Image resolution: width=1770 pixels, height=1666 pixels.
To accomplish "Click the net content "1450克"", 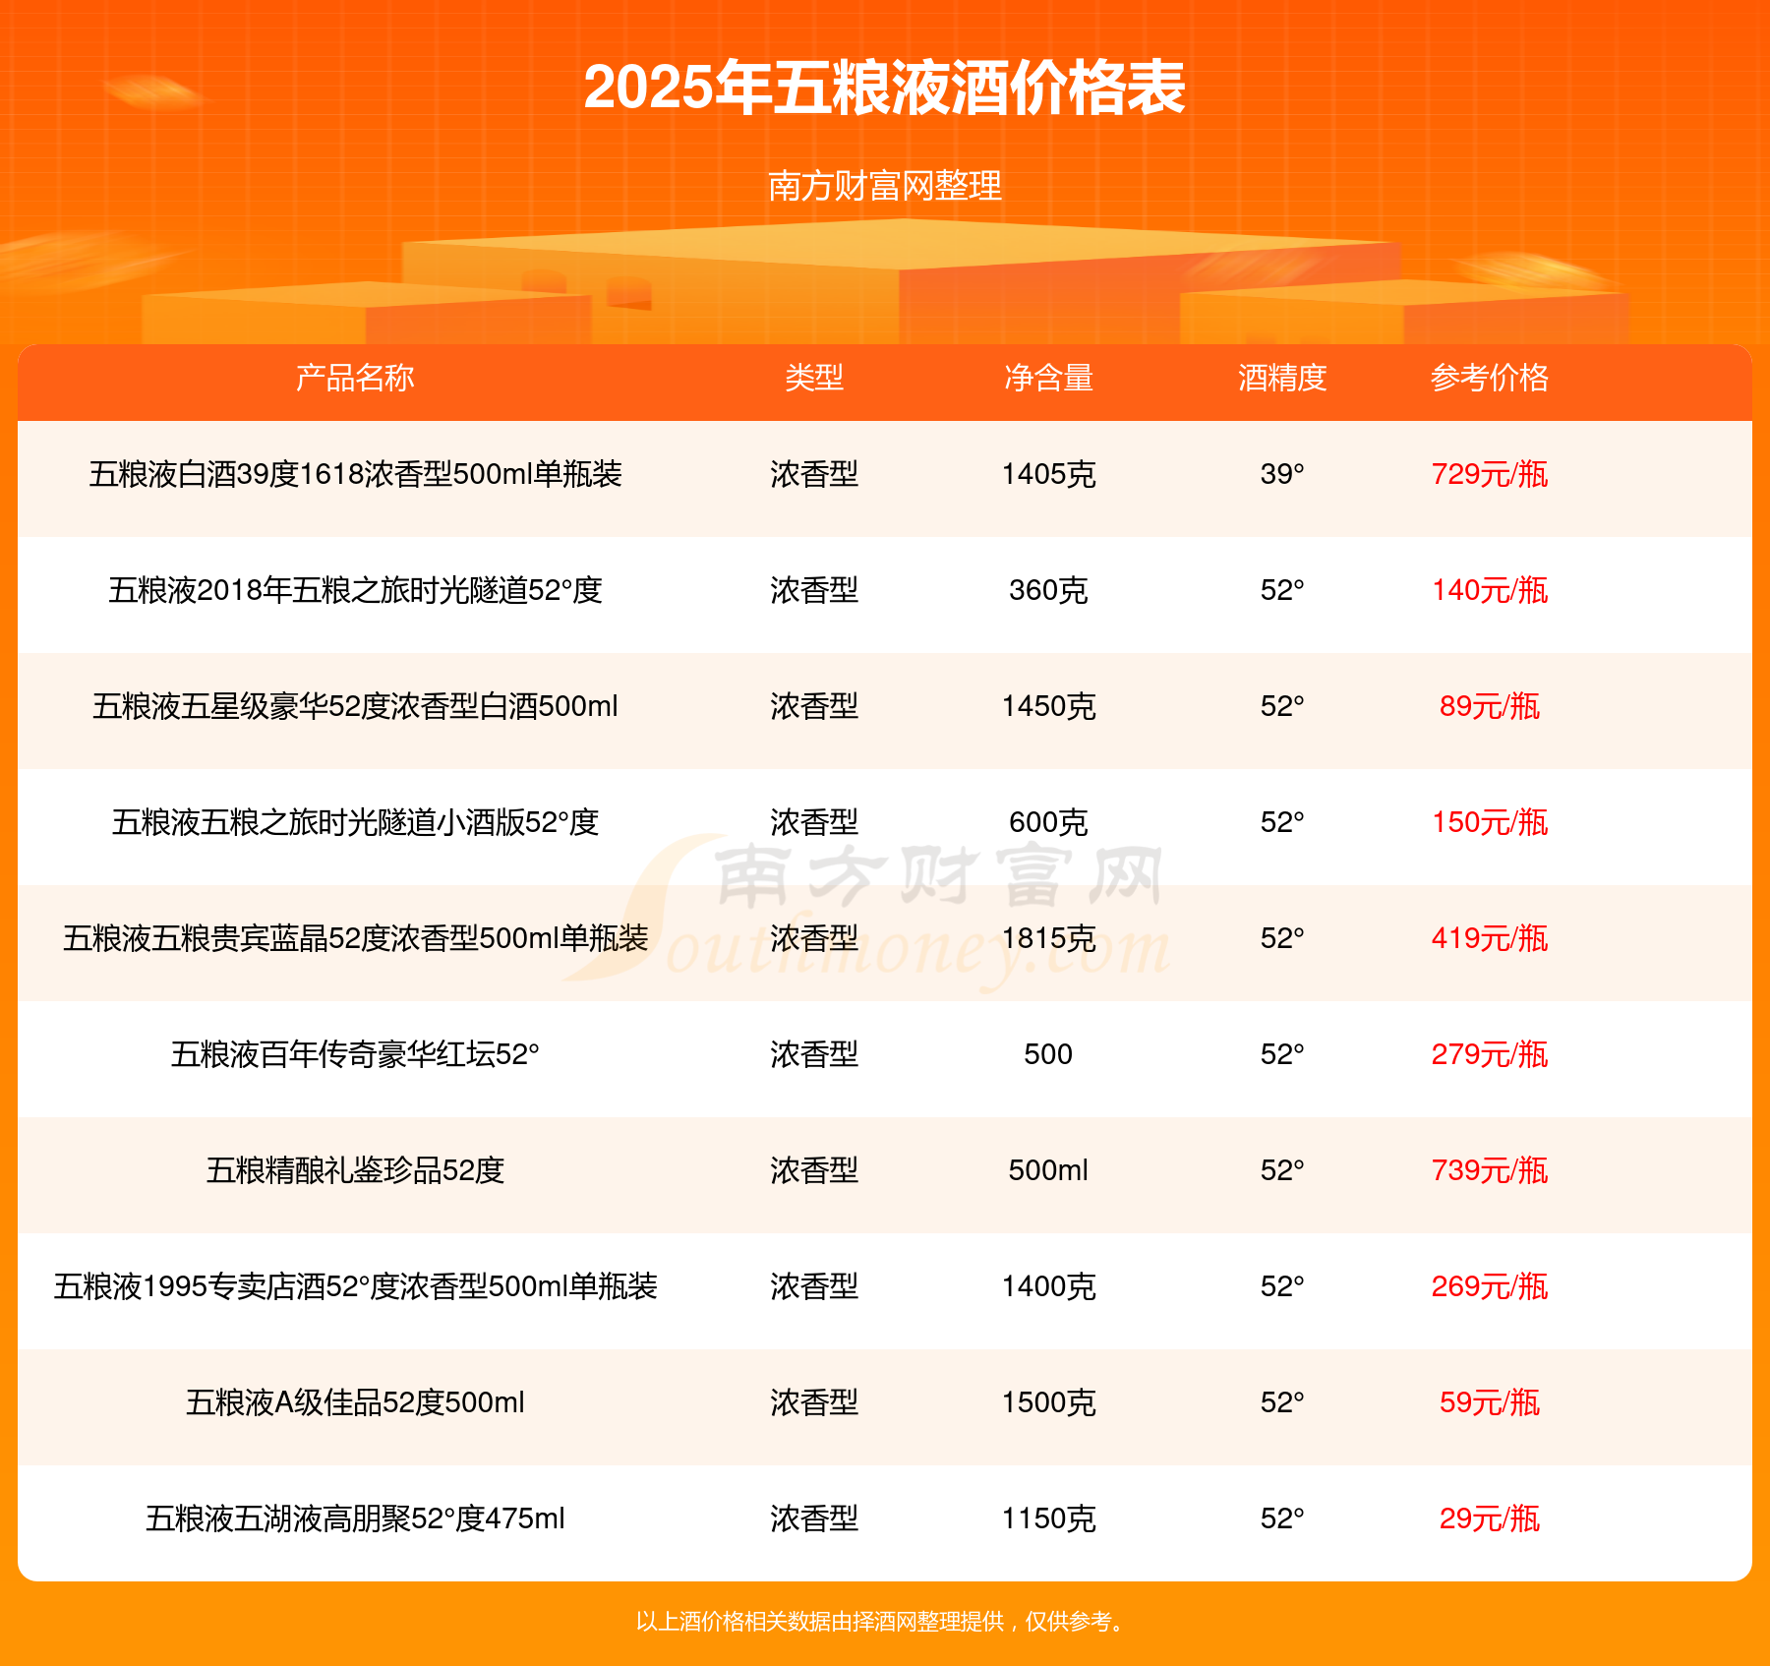I will coord(1048,706).
